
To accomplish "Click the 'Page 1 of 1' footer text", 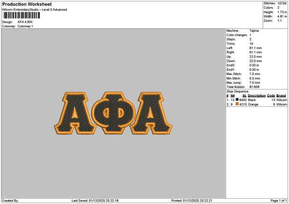I will pyautogui.click(x=279, y=201).
